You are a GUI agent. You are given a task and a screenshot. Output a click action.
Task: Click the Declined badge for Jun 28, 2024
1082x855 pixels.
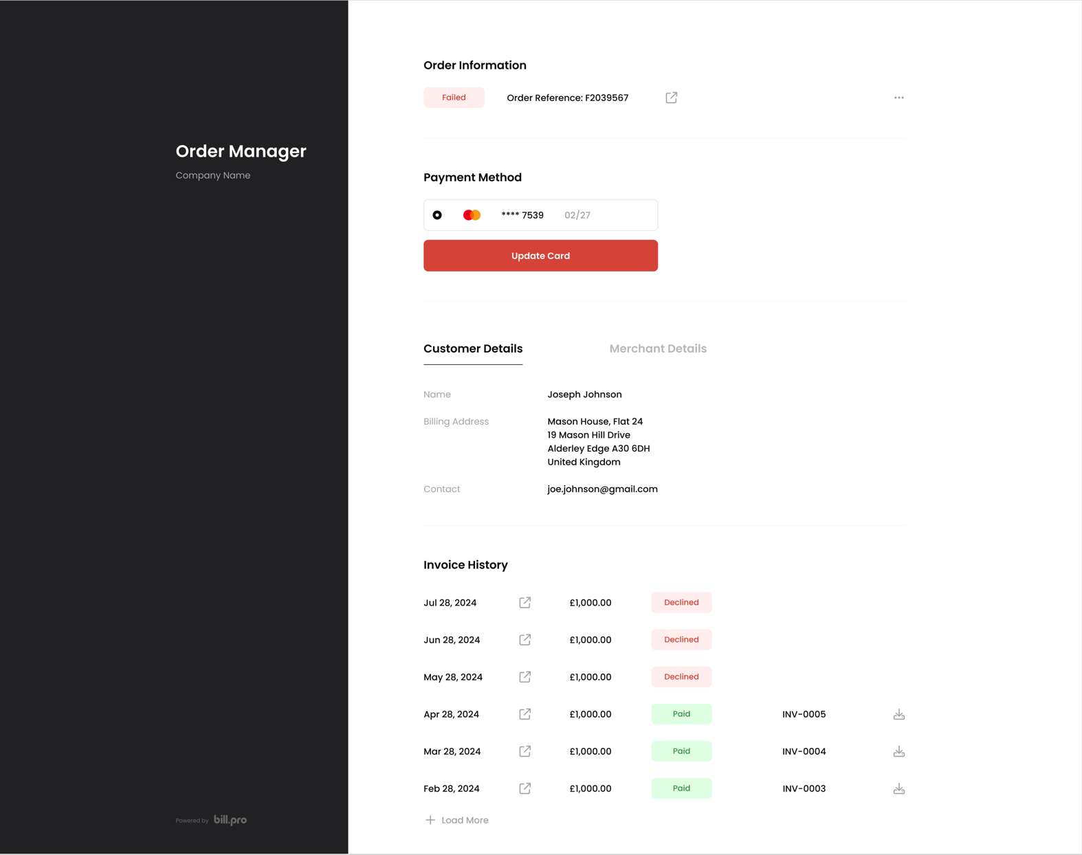[681, 640]
